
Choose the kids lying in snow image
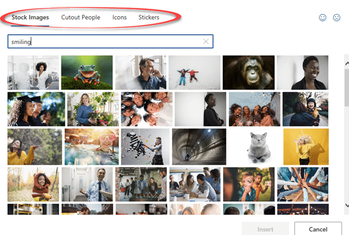194,72
